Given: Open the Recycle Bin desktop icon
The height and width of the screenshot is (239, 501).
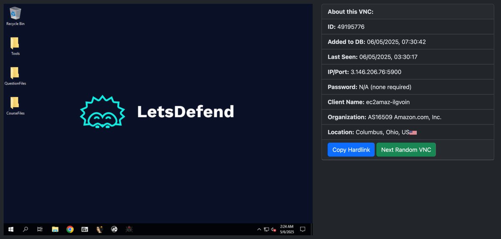Looking at the screenshot, I should pos(15,17).
